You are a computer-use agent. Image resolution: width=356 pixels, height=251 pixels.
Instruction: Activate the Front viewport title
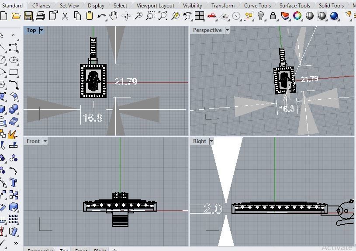(33, 141)
